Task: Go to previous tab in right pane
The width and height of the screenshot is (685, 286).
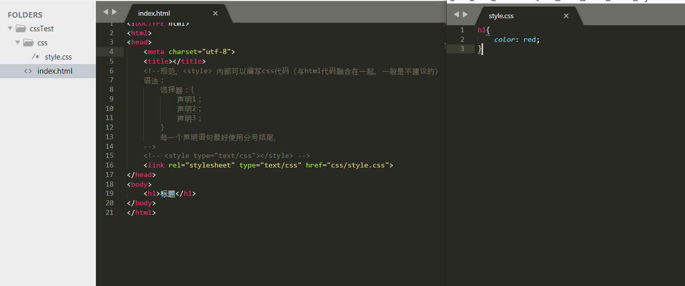Action: click(x=456, y=14)
